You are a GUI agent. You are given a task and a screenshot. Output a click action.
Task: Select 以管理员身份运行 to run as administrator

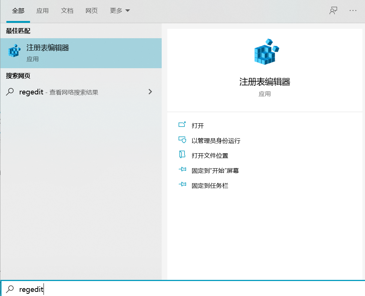point(216,140)
